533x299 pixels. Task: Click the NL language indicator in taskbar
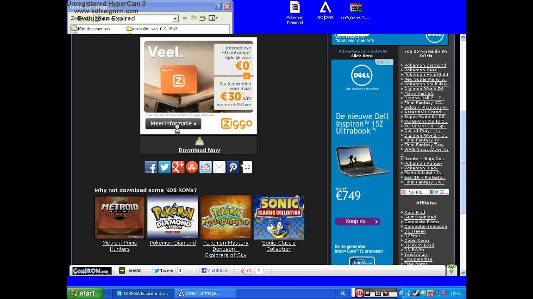point(343,293)
